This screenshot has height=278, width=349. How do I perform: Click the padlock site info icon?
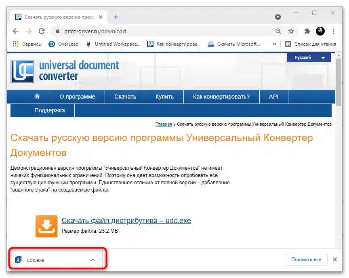point(58,31)
